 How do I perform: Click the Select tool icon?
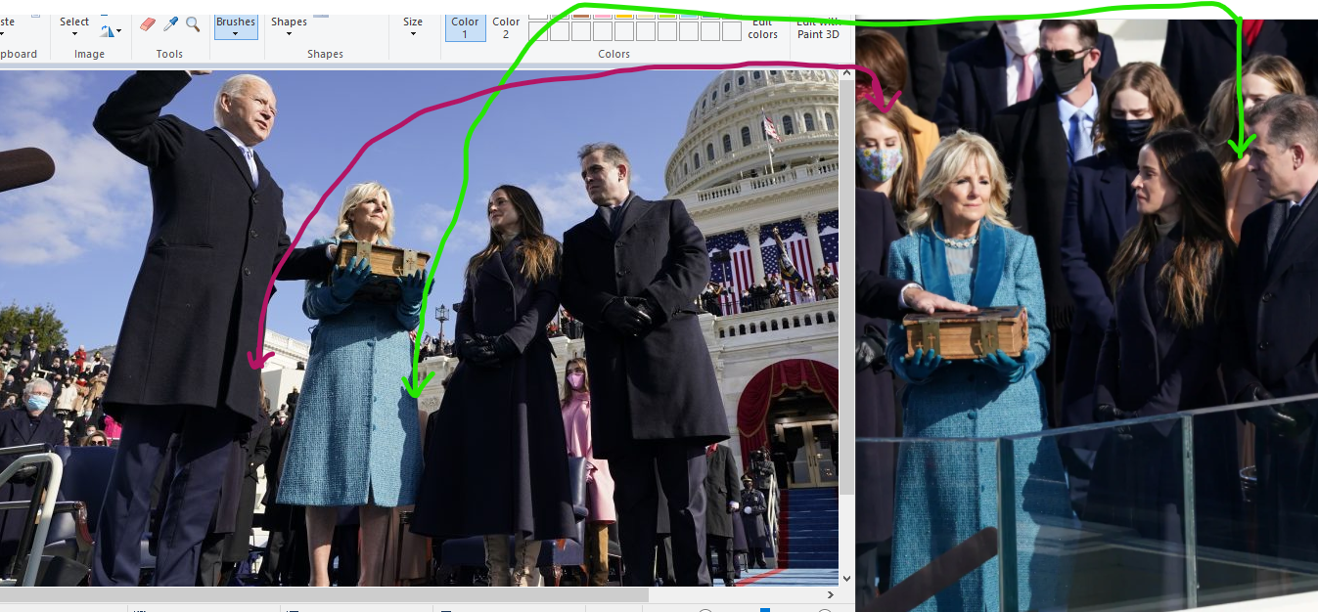74,21
